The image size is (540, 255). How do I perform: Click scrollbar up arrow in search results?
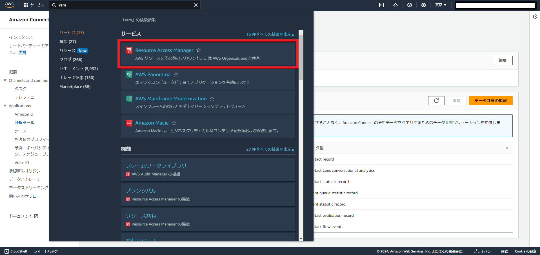[301, 33]
